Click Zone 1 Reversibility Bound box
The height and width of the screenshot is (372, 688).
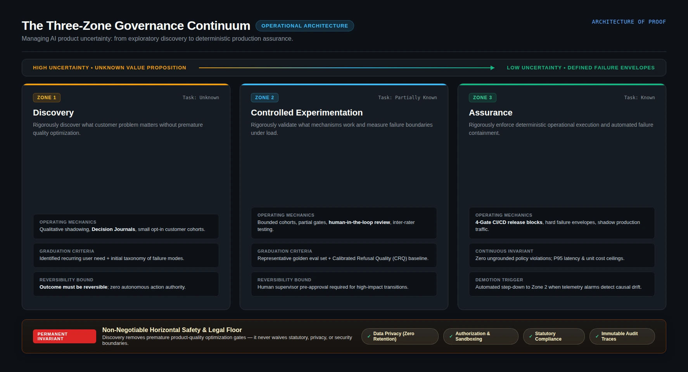pyautogui.click(x=126, y=284)
